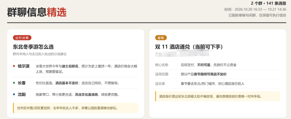The image size is (291, 119).
Task: Click the 适用范围 row label
Action: pyautogui.click(x=162, y=74)
